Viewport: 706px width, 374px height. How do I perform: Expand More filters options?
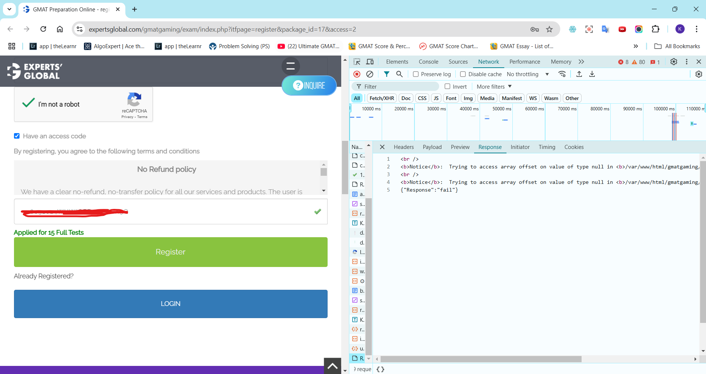[493, 86]
